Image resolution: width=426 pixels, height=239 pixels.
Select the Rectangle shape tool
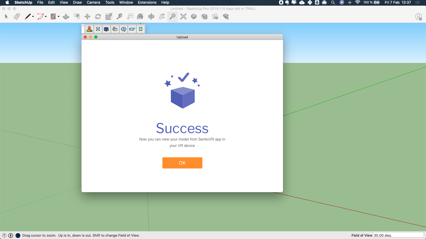click(53, 17)
